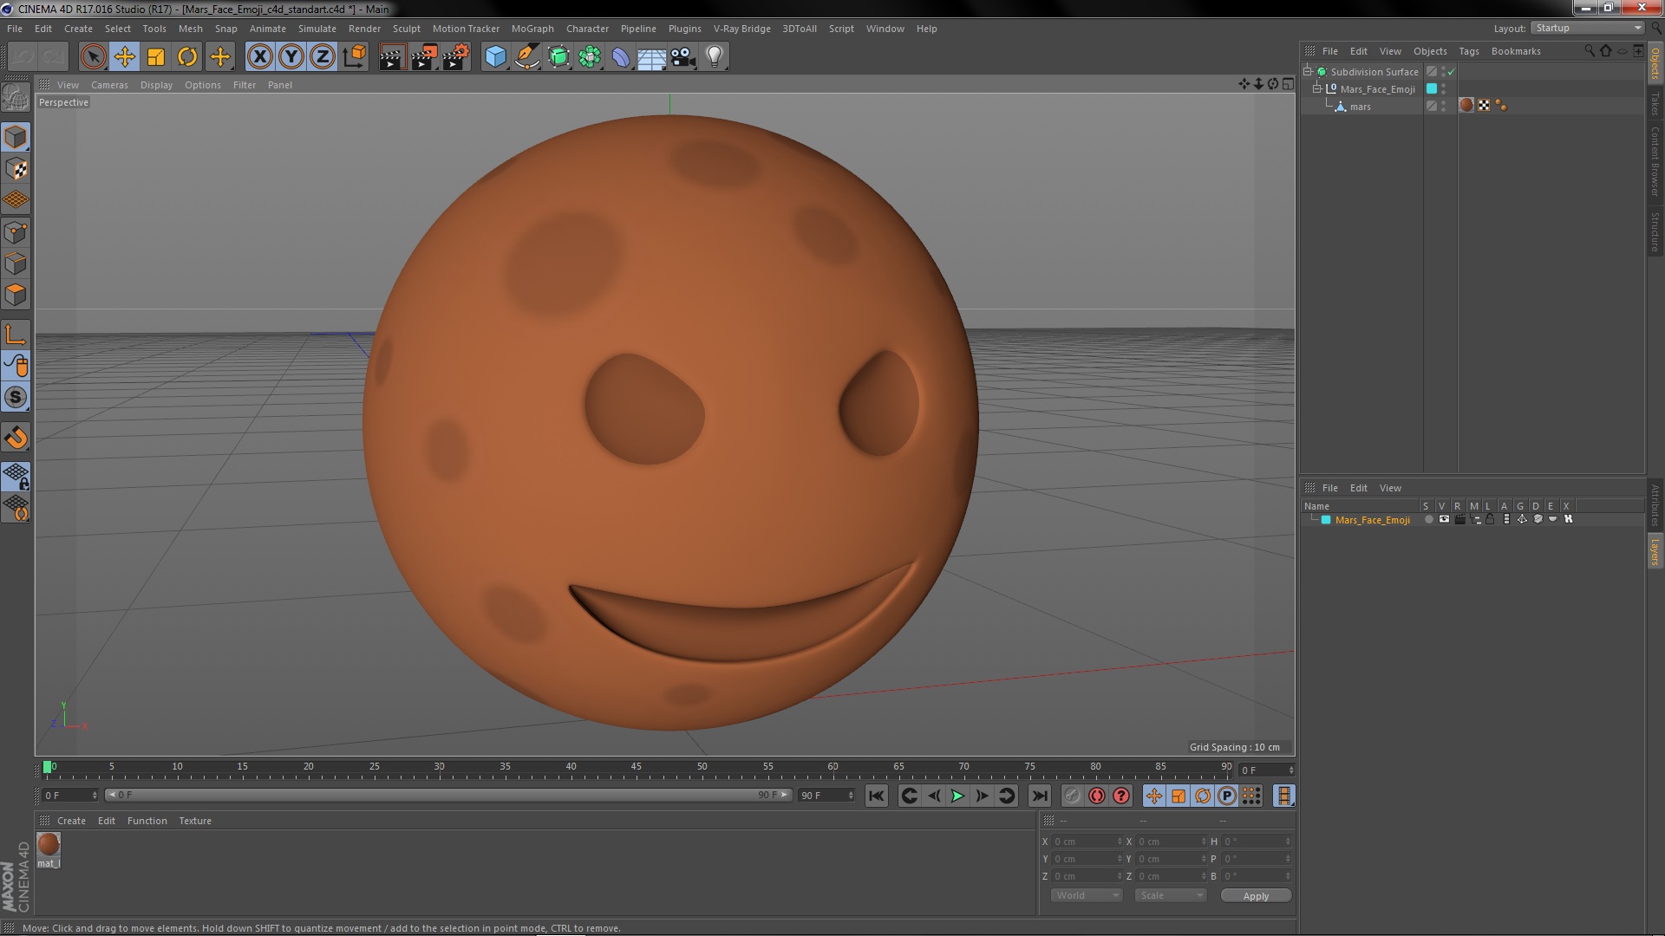Switch to Layers side tab
Image resolution: width=1665 pixels, height=936 pixels.
pos(1655,551)
